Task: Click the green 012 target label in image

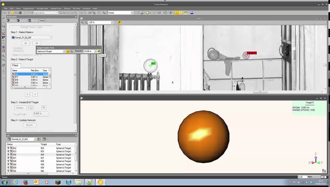Action: (x=153, y=64)
